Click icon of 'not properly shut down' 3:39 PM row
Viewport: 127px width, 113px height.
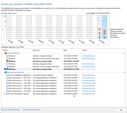(7, 59)
